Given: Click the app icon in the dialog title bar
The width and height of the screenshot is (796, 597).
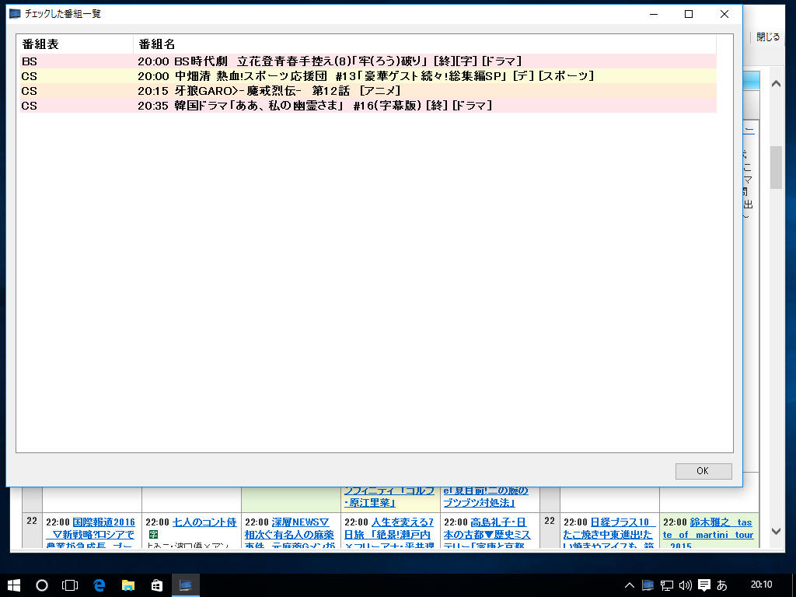Looking at the screenshot, I should tap(15, 14).
